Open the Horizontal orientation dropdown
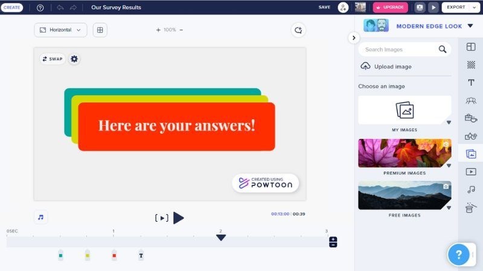The width and height of the screenshot is (483, 271). point(60,30)
